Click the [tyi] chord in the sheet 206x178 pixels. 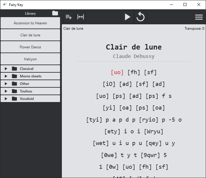click(x=94, y=120)
